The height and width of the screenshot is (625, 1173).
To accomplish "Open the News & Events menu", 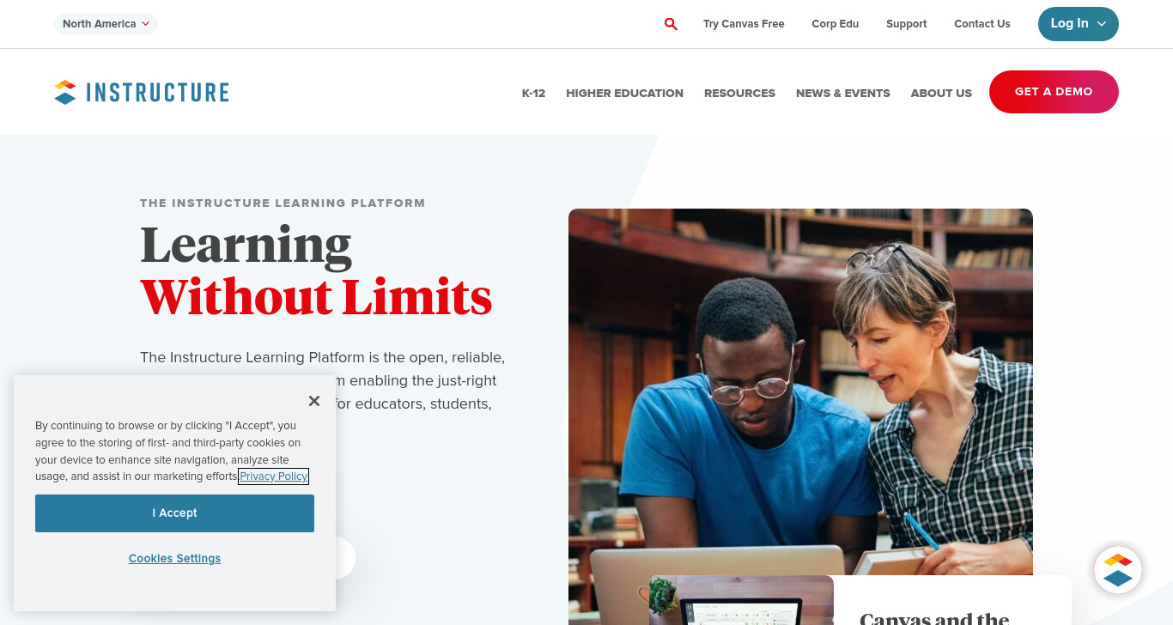I will click(x=842, y=93).
